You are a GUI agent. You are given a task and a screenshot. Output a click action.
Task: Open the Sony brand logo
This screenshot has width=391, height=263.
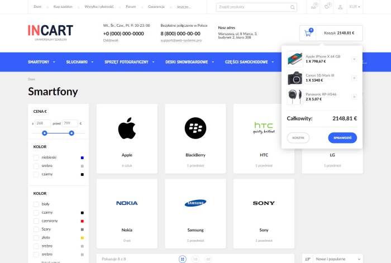point(264,203)
